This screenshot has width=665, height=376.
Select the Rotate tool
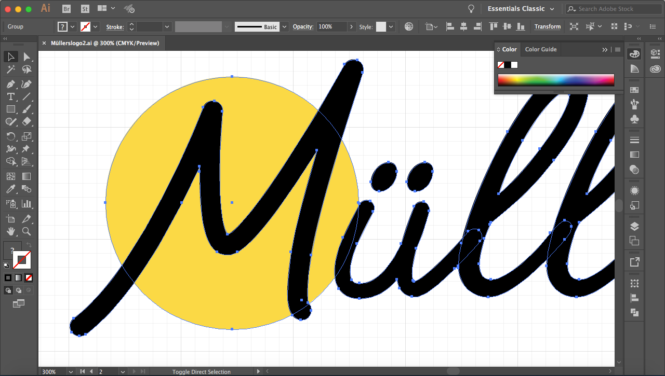(11, 136)
